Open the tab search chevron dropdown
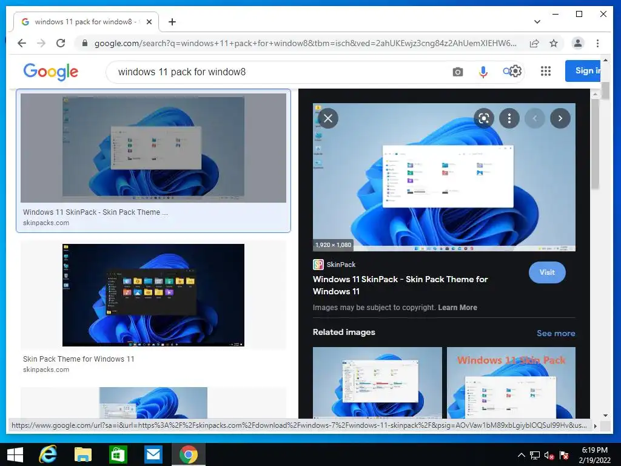The width and height of the screenshot is (621, 466). point(537,22)
